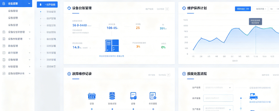Click the blue value 109-05

click(x=112, y=28)
